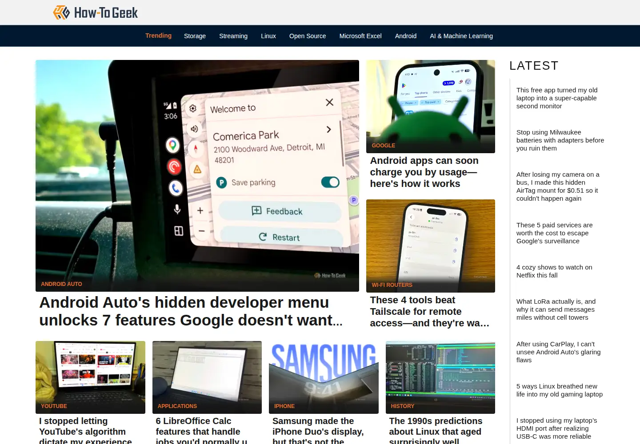Click the IPHONE category tag

pos(284,406)
